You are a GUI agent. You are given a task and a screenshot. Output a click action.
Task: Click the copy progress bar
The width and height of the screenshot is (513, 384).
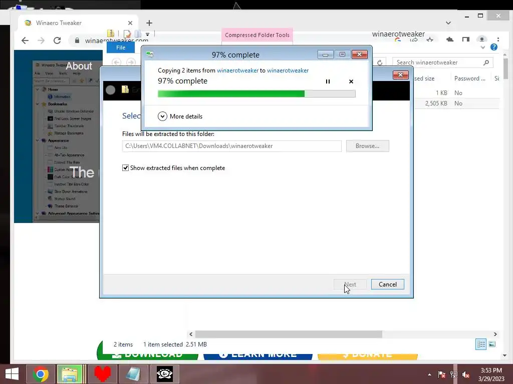tap(256, 94)
